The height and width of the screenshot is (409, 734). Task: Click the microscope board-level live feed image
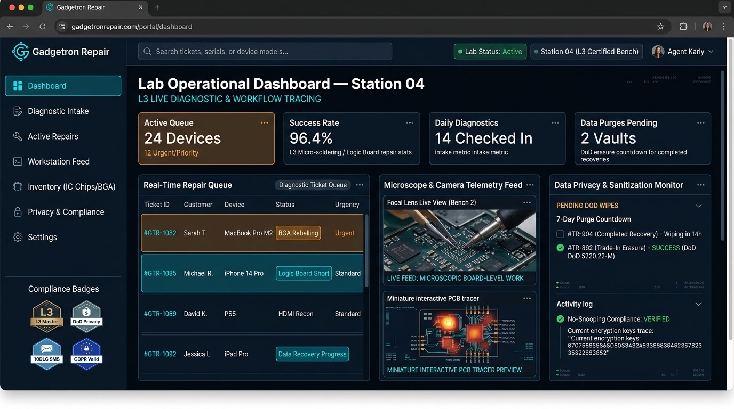pos(459,240)
